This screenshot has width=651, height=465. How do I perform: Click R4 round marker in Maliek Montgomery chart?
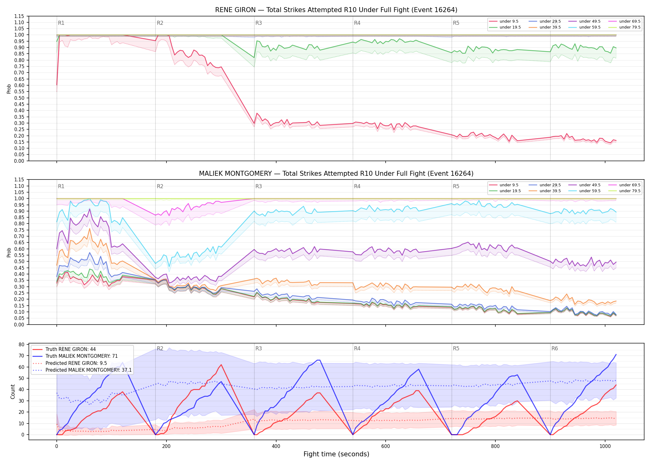[357, 186]
